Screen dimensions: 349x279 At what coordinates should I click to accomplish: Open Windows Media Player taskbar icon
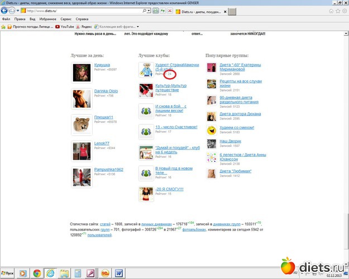(x=22, y=273)
